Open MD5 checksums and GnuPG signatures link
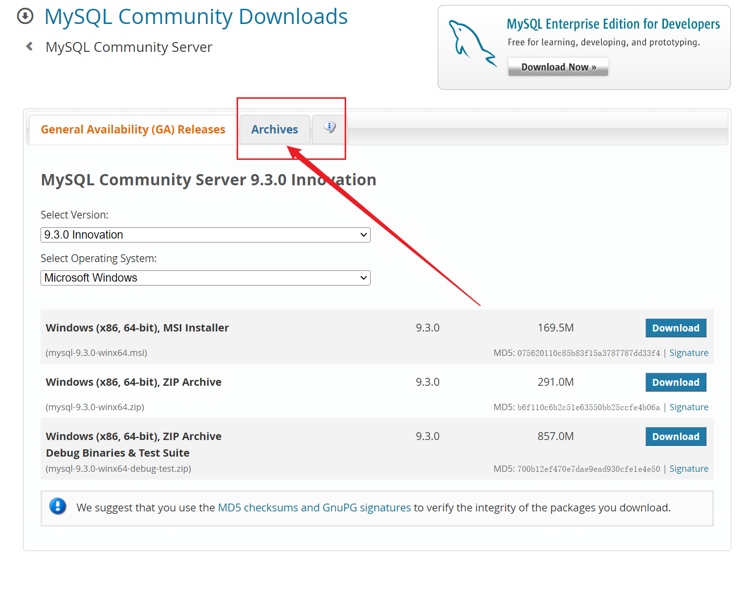The image size is (748, 595). point(314,507)
